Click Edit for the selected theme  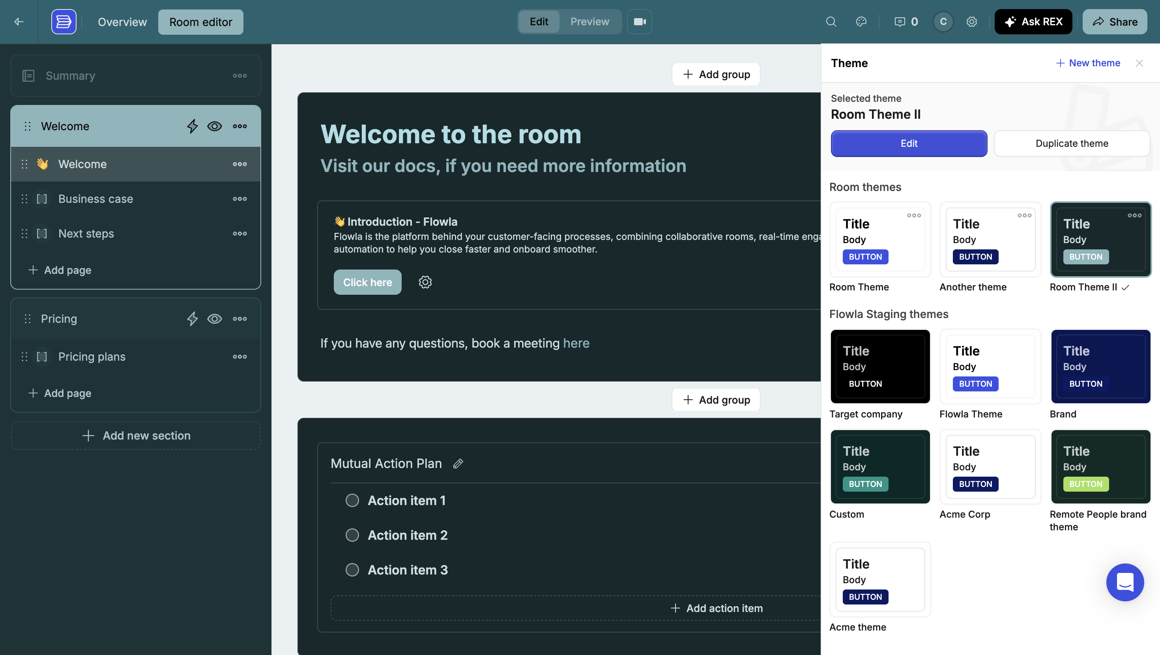(x=909, y=143)
